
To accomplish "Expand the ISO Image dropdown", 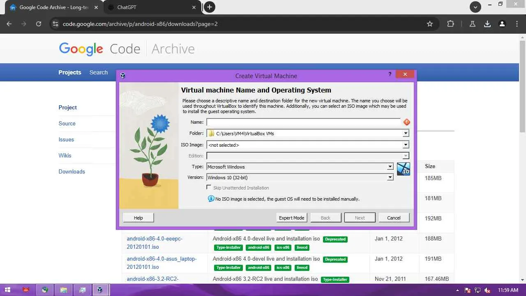I will pos(406,145).
